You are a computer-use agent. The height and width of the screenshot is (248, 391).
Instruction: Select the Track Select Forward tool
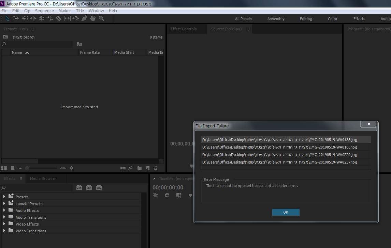(x=16, y=18)
